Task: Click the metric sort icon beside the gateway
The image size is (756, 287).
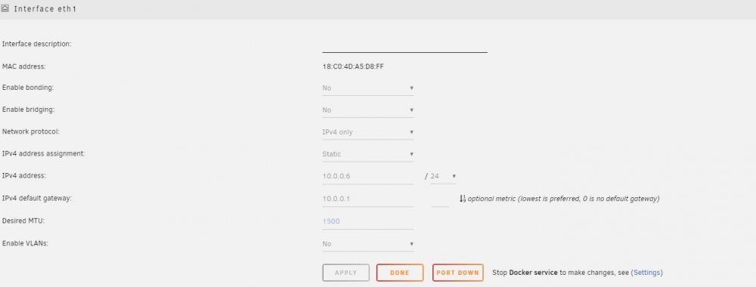Action: [463, 199]
